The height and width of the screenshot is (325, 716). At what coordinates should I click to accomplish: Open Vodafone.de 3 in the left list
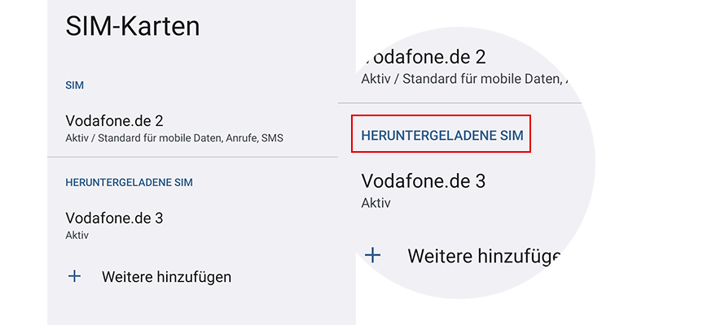point(115,218)
